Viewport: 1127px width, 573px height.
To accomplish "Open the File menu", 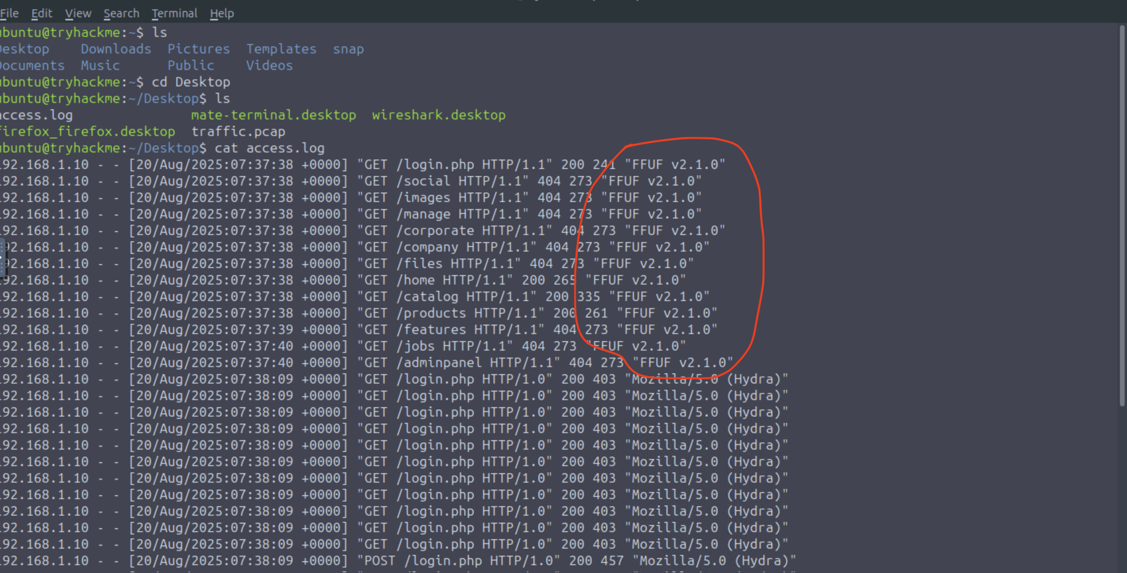I will click(9, 13).
